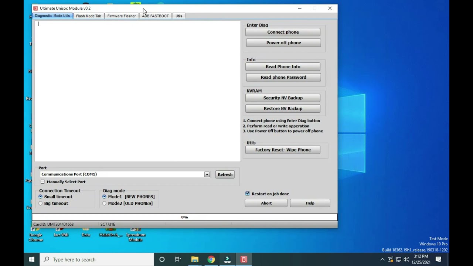Viewport: 473px width, 266px height.
Task: Switch to ADB FASTBOOT tab
Action: (155, 16)
